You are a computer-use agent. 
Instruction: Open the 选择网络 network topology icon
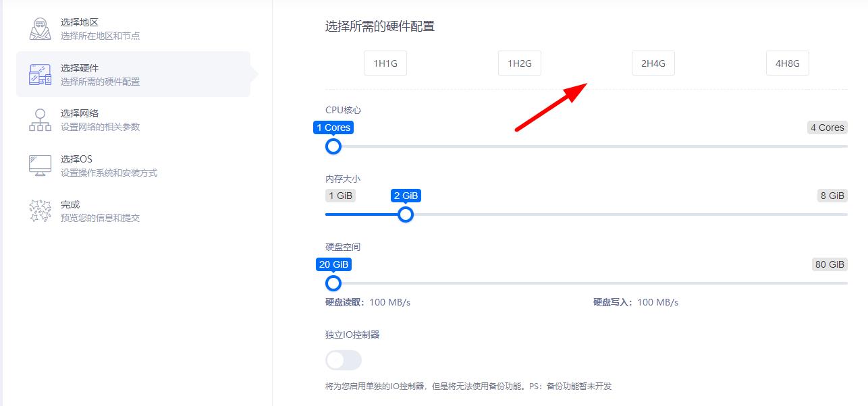[x=40, y=120]
